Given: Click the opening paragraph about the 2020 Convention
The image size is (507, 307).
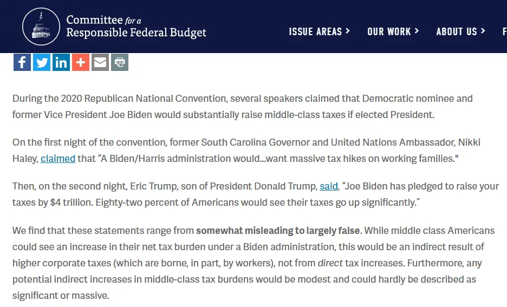Looking at the screenshot, I should pyautogui.click(x=242, y=107).
